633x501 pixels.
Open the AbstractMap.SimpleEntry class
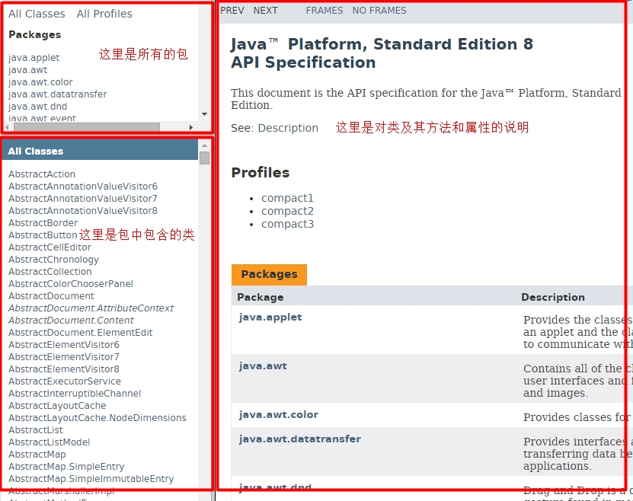[x=66, y=466]
